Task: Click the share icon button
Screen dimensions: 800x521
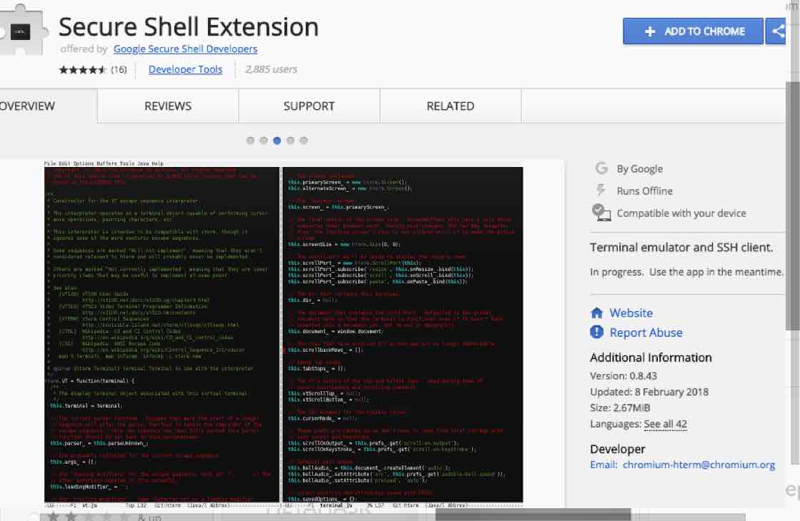Action: [x=776, y=31]
